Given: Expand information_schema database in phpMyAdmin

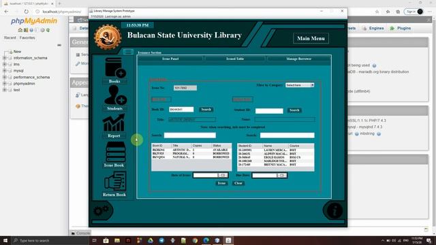Looking at the screenshot, I should tap(5, 58).
